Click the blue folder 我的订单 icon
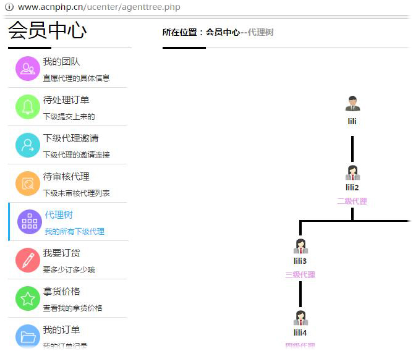 click(28, 336)
